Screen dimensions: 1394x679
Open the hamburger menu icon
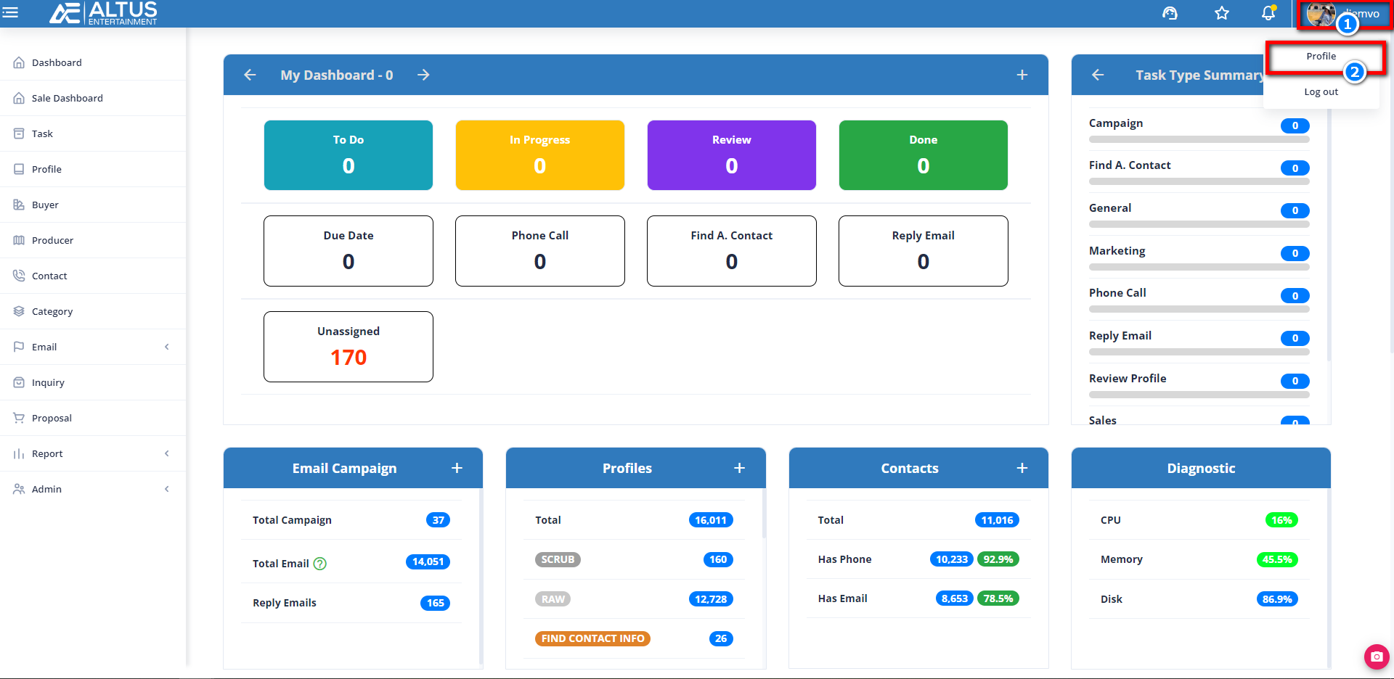[x=10, y=12]
